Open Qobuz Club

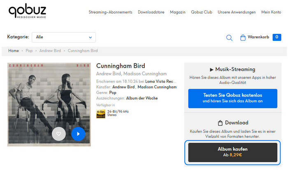[202, 12]
